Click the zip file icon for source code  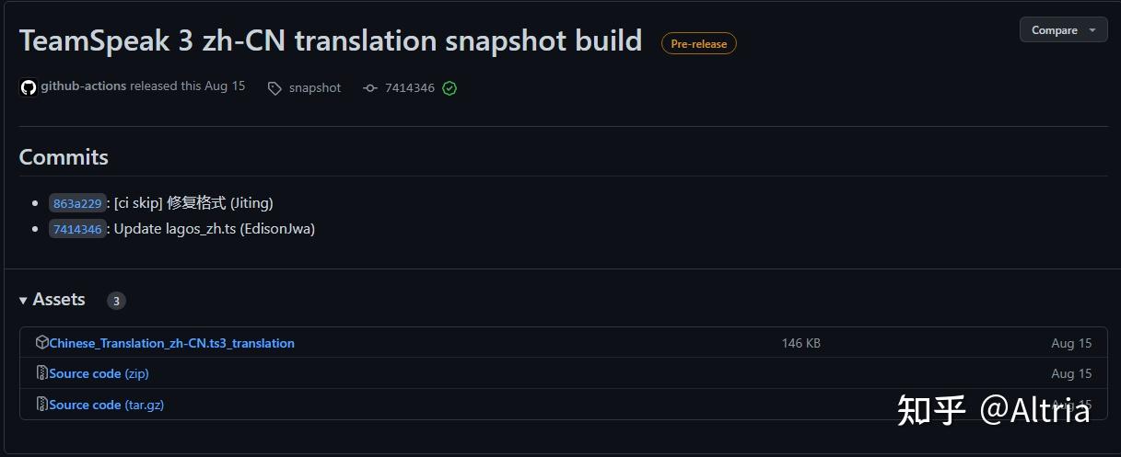click(x=41, y=373)
